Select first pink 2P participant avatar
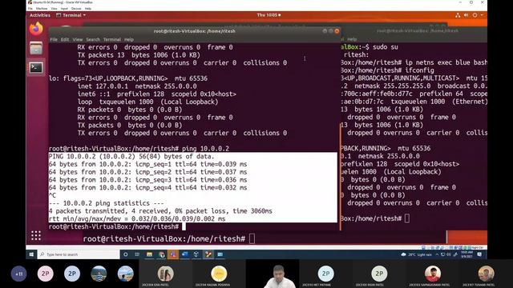This screenshot has width=513, height=288. 46,274
